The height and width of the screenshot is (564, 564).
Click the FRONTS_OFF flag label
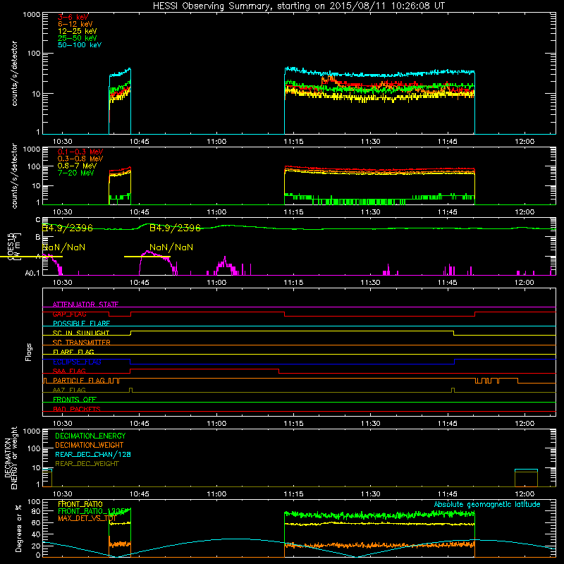coord(75,400)
